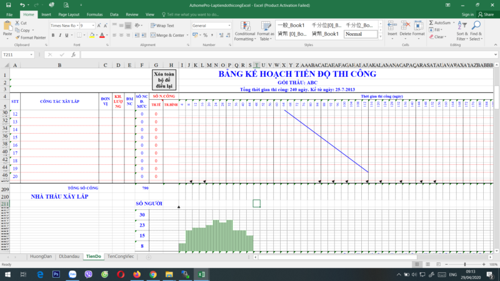500x281 pixels.
Task: Select the middle vertical align icon
Action: [x=121, y=26]
